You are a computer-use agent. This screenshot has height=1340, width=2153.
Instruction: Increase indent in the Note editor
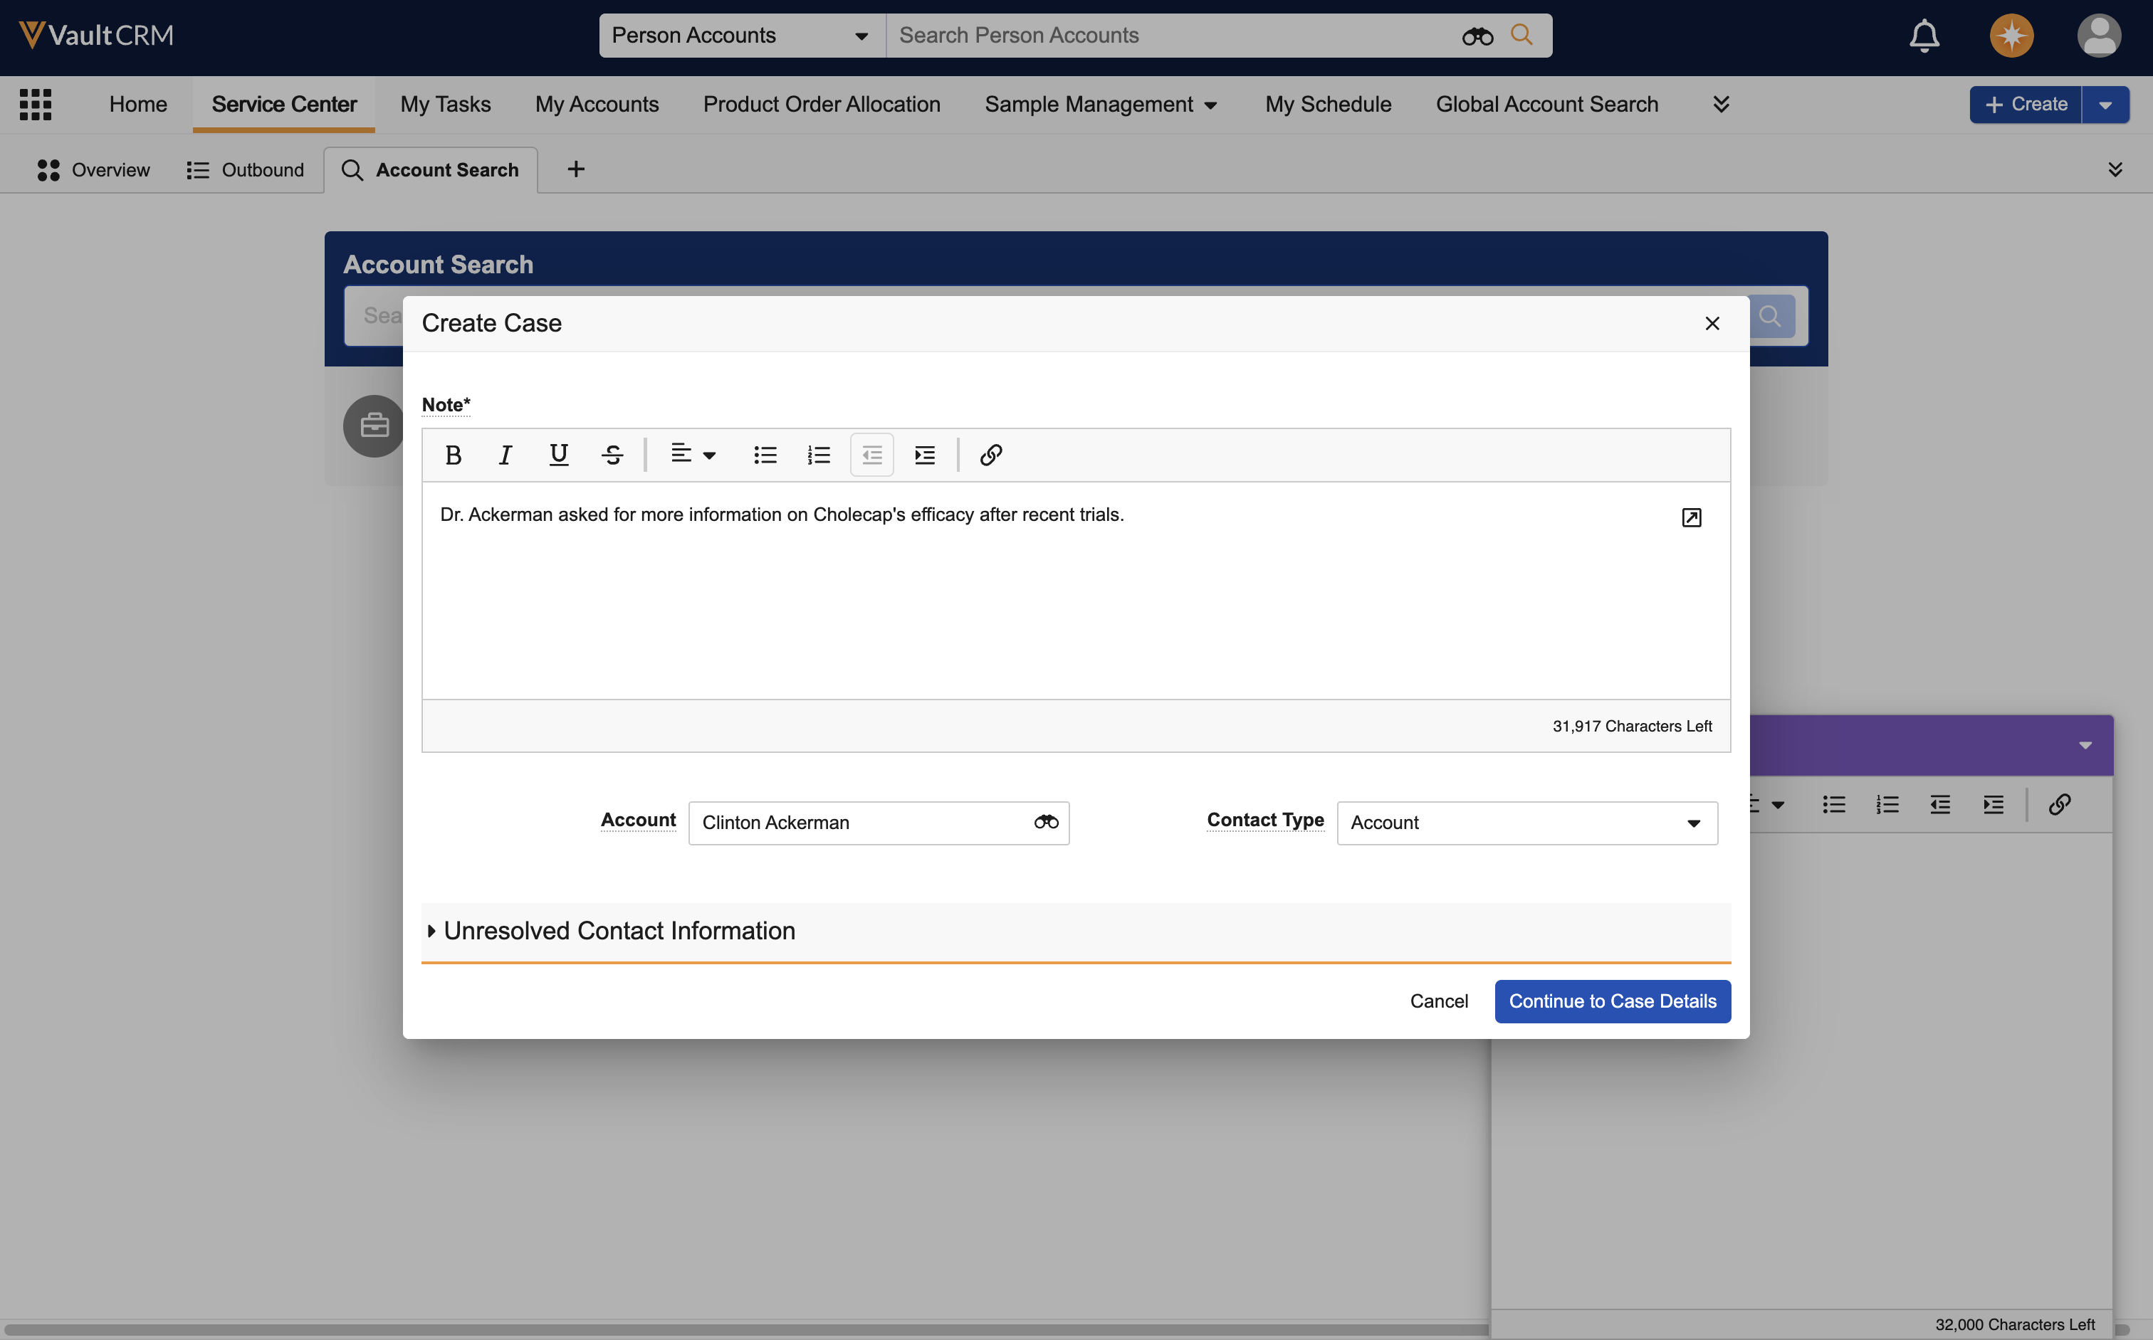click(925, 455)
